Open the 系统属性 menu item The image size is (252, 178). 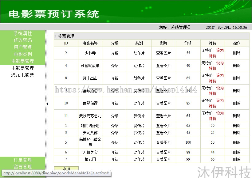[x=22, y=33]
